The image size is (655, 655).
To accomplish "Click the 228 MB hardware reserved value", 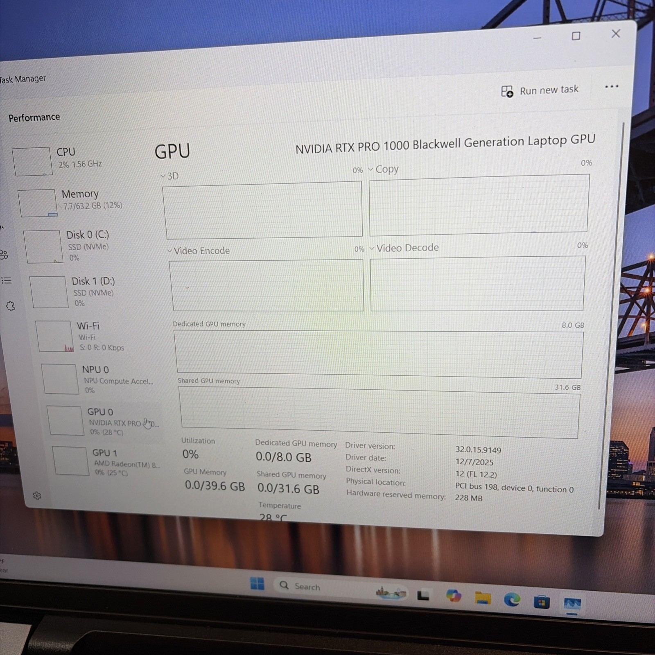I will point(469,498).
